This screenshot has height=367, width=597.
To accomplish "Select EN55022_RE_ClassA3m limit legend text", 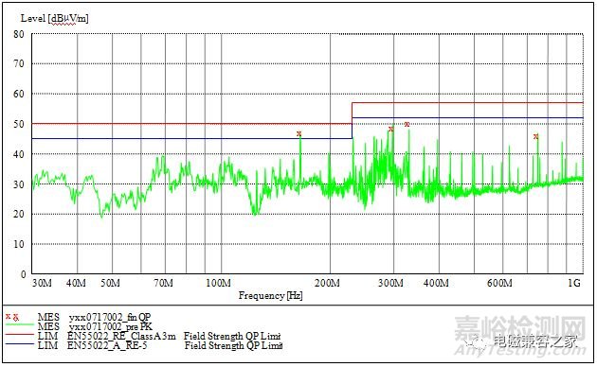I will point(122,336).
